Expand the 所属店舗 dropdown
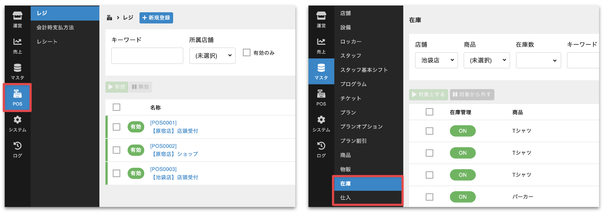This screenshot has width=605, height=215. 213,56
